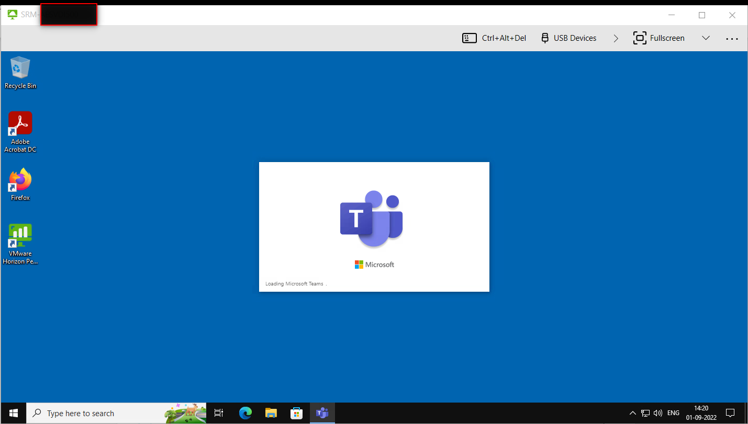Close the Horizon remote session window
Image resolution: width=748 pixels, height=424 pixels.
(x=732, y=15)
